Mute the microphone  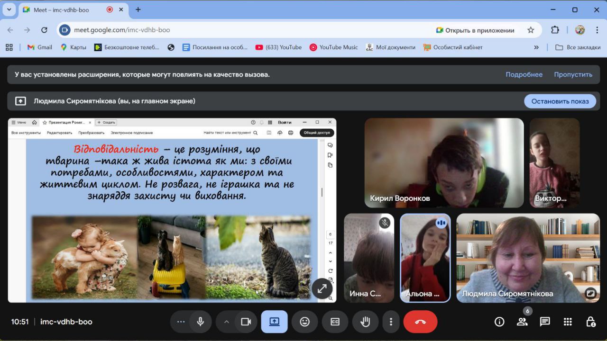[201, 322]
